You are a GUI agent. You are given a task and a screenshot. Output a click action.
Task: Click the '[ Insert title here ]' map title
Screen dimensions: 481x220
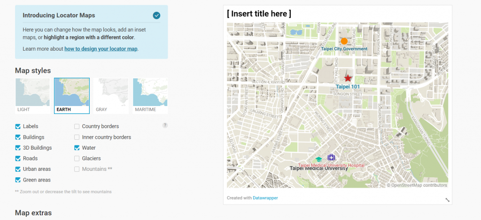pyautogui.click(x=259, y=14)
